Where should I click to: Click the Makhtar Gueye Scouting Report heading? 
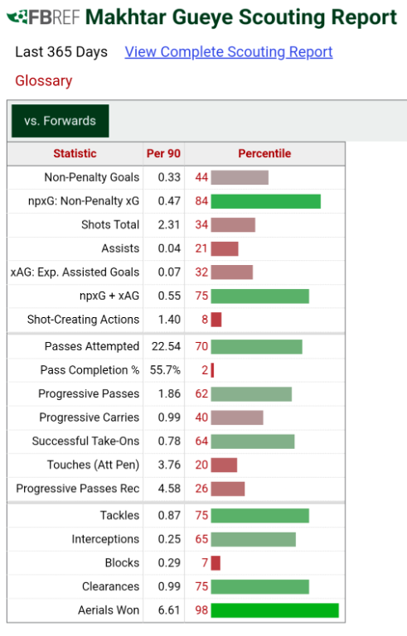pos(241,17)
